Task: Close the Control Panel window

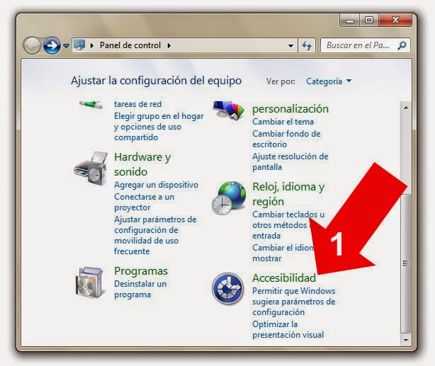Action: 395,21
